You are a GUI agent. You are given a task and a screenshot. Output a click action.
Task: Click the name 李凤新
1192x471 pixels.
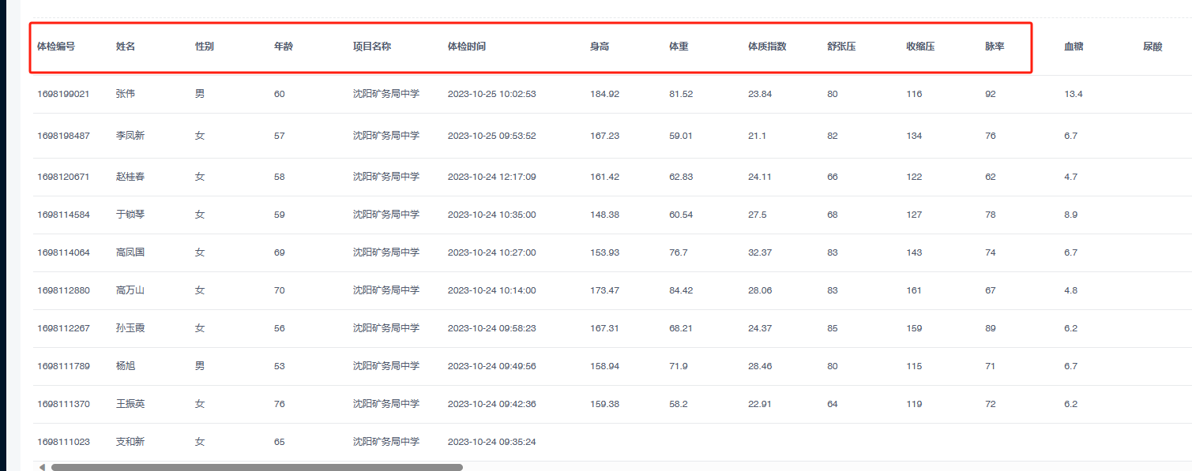point(130,136)
